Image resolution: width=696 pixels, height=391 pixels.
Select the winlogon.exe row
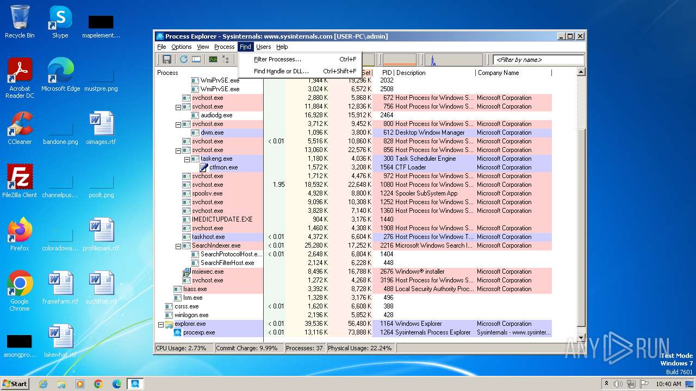[353, 315]
